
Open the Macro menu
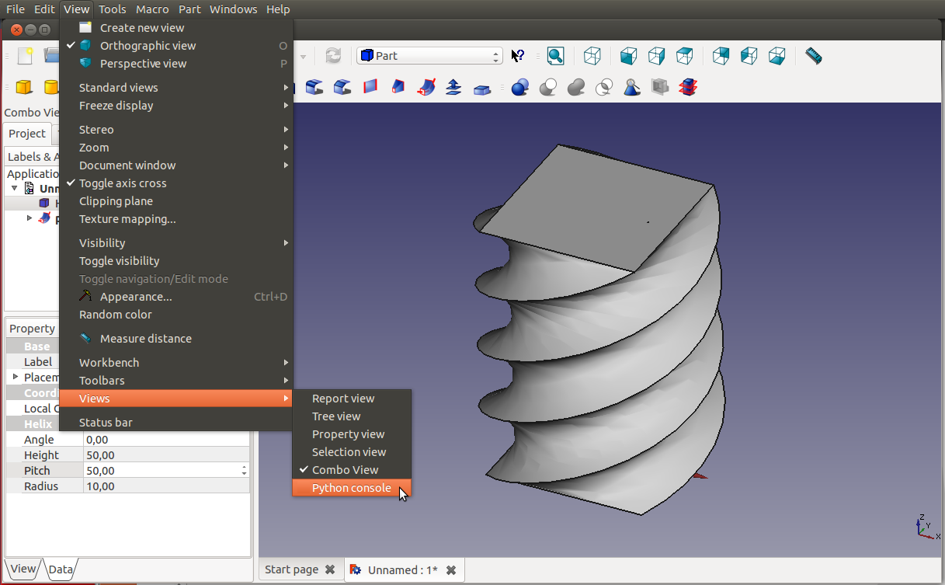[152, 9]
